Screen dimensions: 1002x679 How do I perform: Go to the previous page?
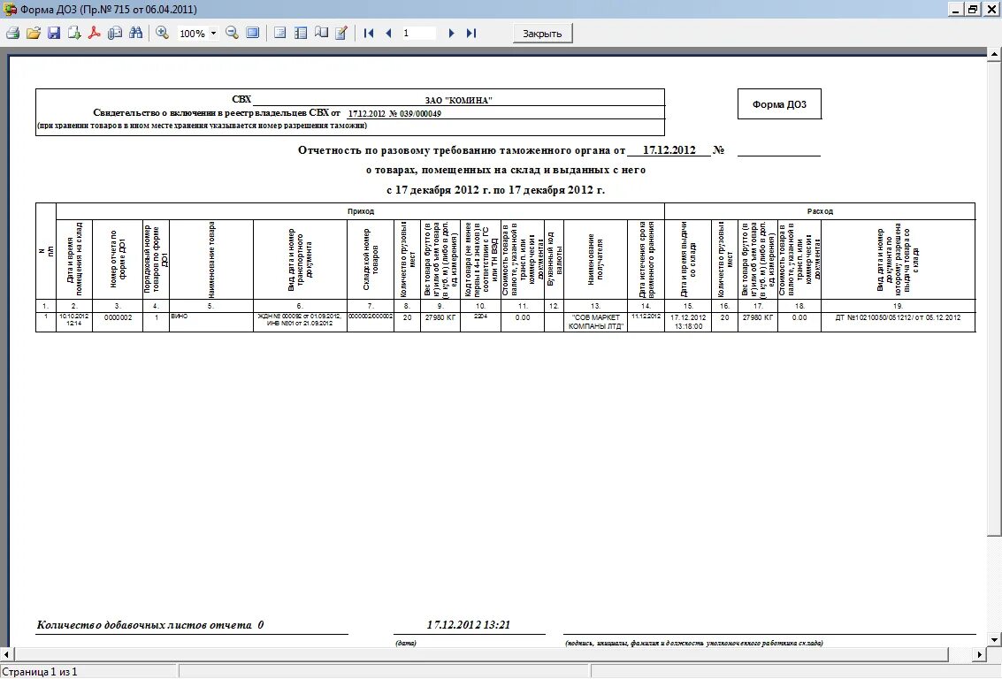click(388, 34)
